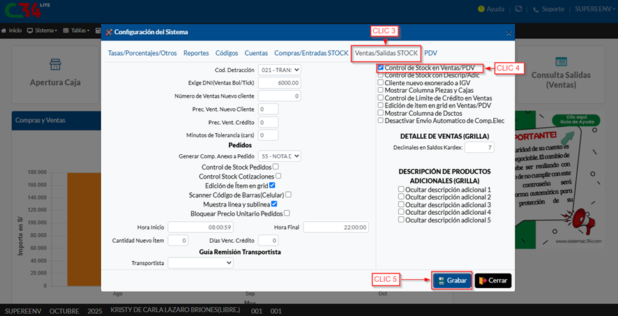
Task: Toggle the Edición de Ítem en grid checkbox
Action: point(272,186)
